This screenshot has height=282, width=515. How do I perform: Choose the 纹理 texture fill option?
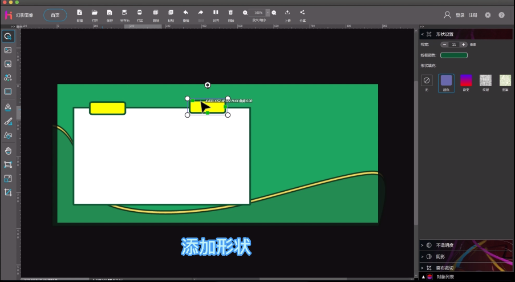485,80
